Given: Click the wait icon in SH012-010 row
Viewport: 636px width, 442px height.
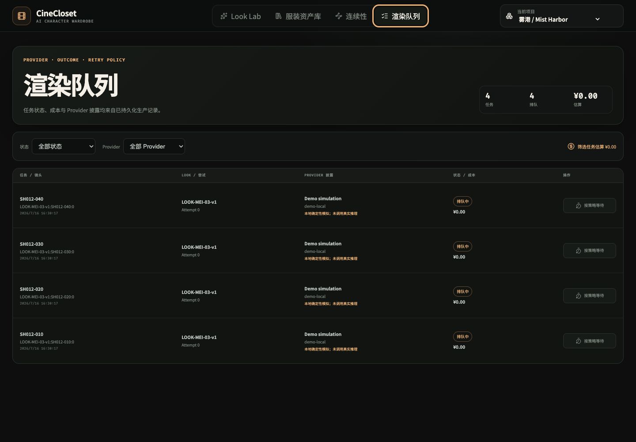Looking at the screenshot, I should click(x=578, y=341).
